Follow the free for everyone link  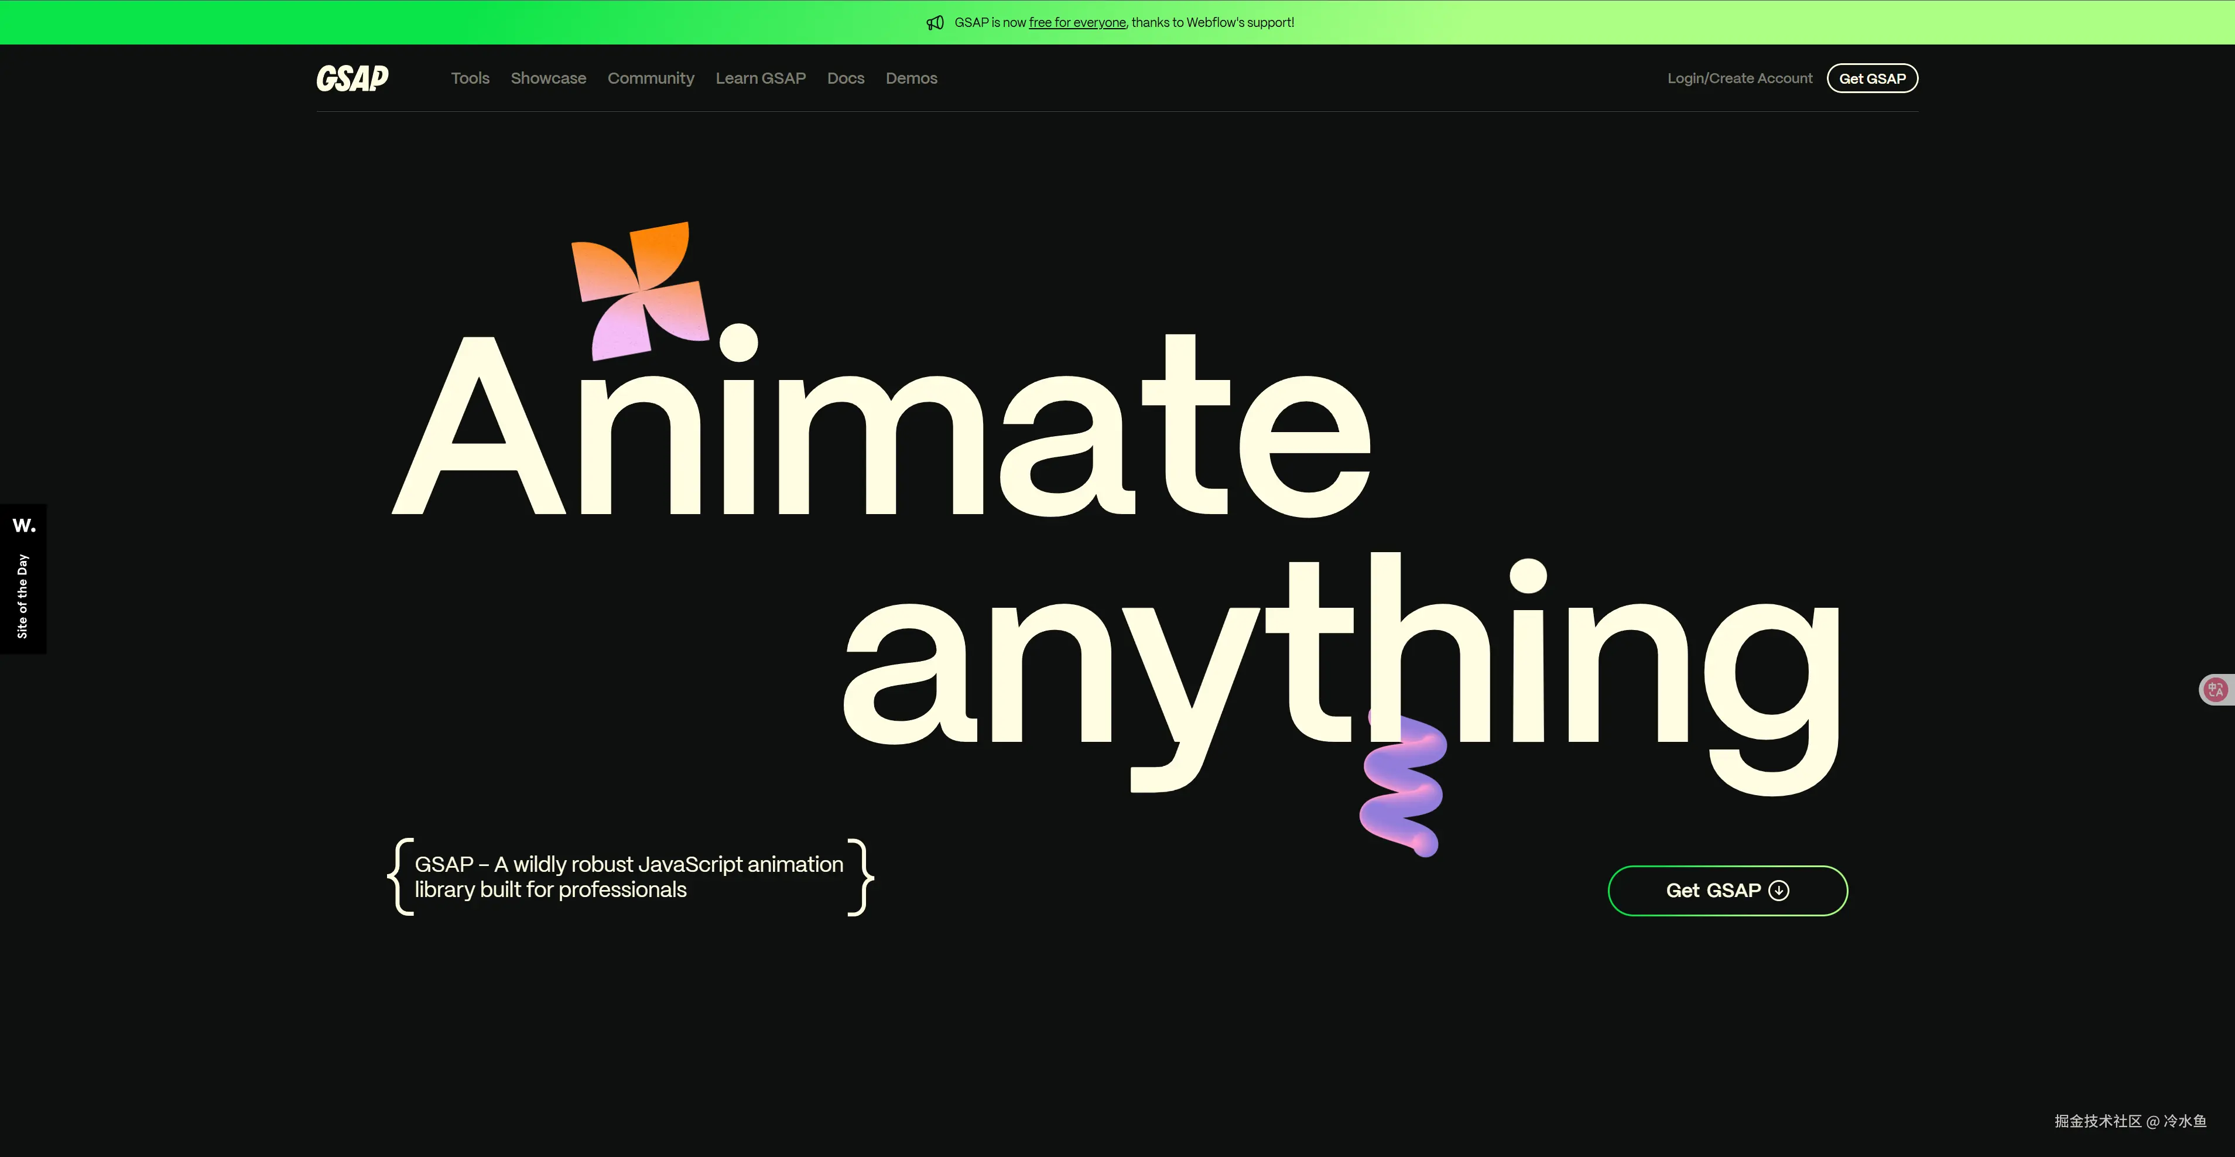pyautogui.click(x=1077, y=22)
